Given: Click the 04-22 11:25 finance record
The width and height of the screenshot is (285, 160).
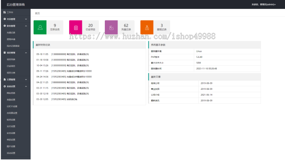Looking at the screenshot, I should pos(62,82).
